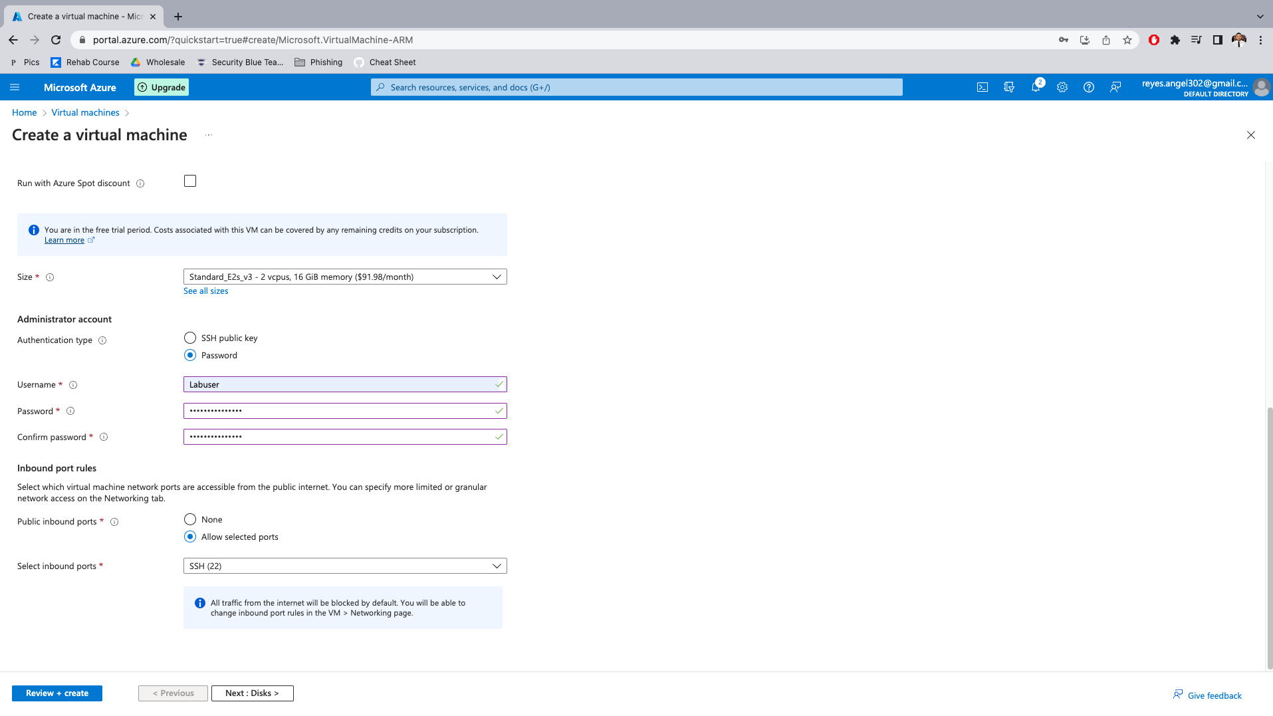
Task: Click the See all sizes link
Action: pos(205,291)
